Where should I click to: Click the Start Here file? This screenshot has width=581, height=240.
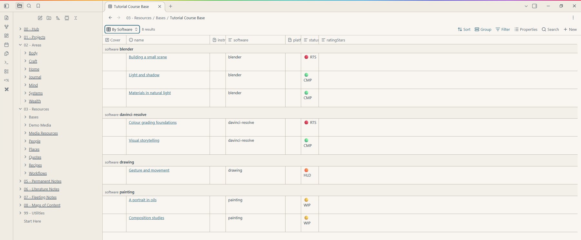tap(32, 221)
